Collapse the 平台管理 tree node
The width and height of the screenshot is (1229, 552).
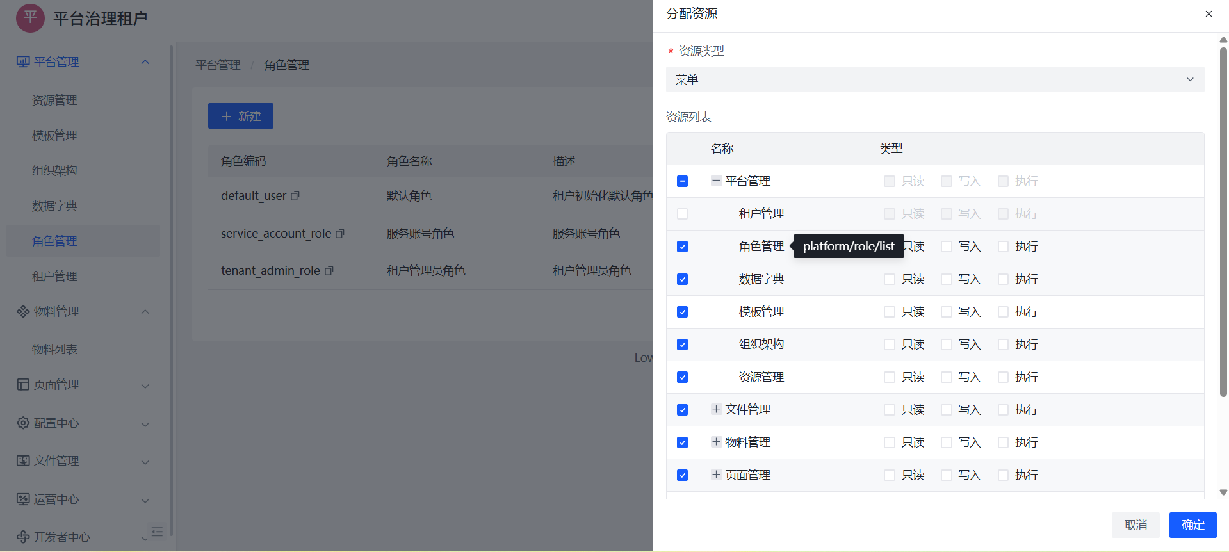click(x=716, y=181)
